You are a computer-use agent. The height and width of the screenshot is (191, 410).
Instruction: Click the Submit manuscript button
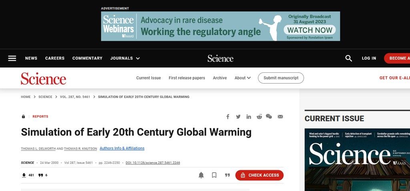tap(281, 78)
